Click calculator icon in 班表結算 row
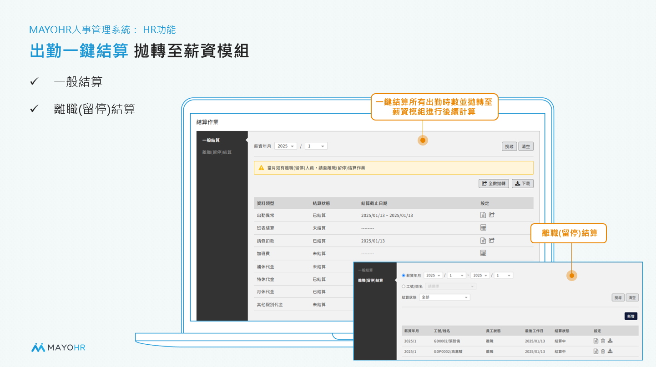 [x=483, y=227]
